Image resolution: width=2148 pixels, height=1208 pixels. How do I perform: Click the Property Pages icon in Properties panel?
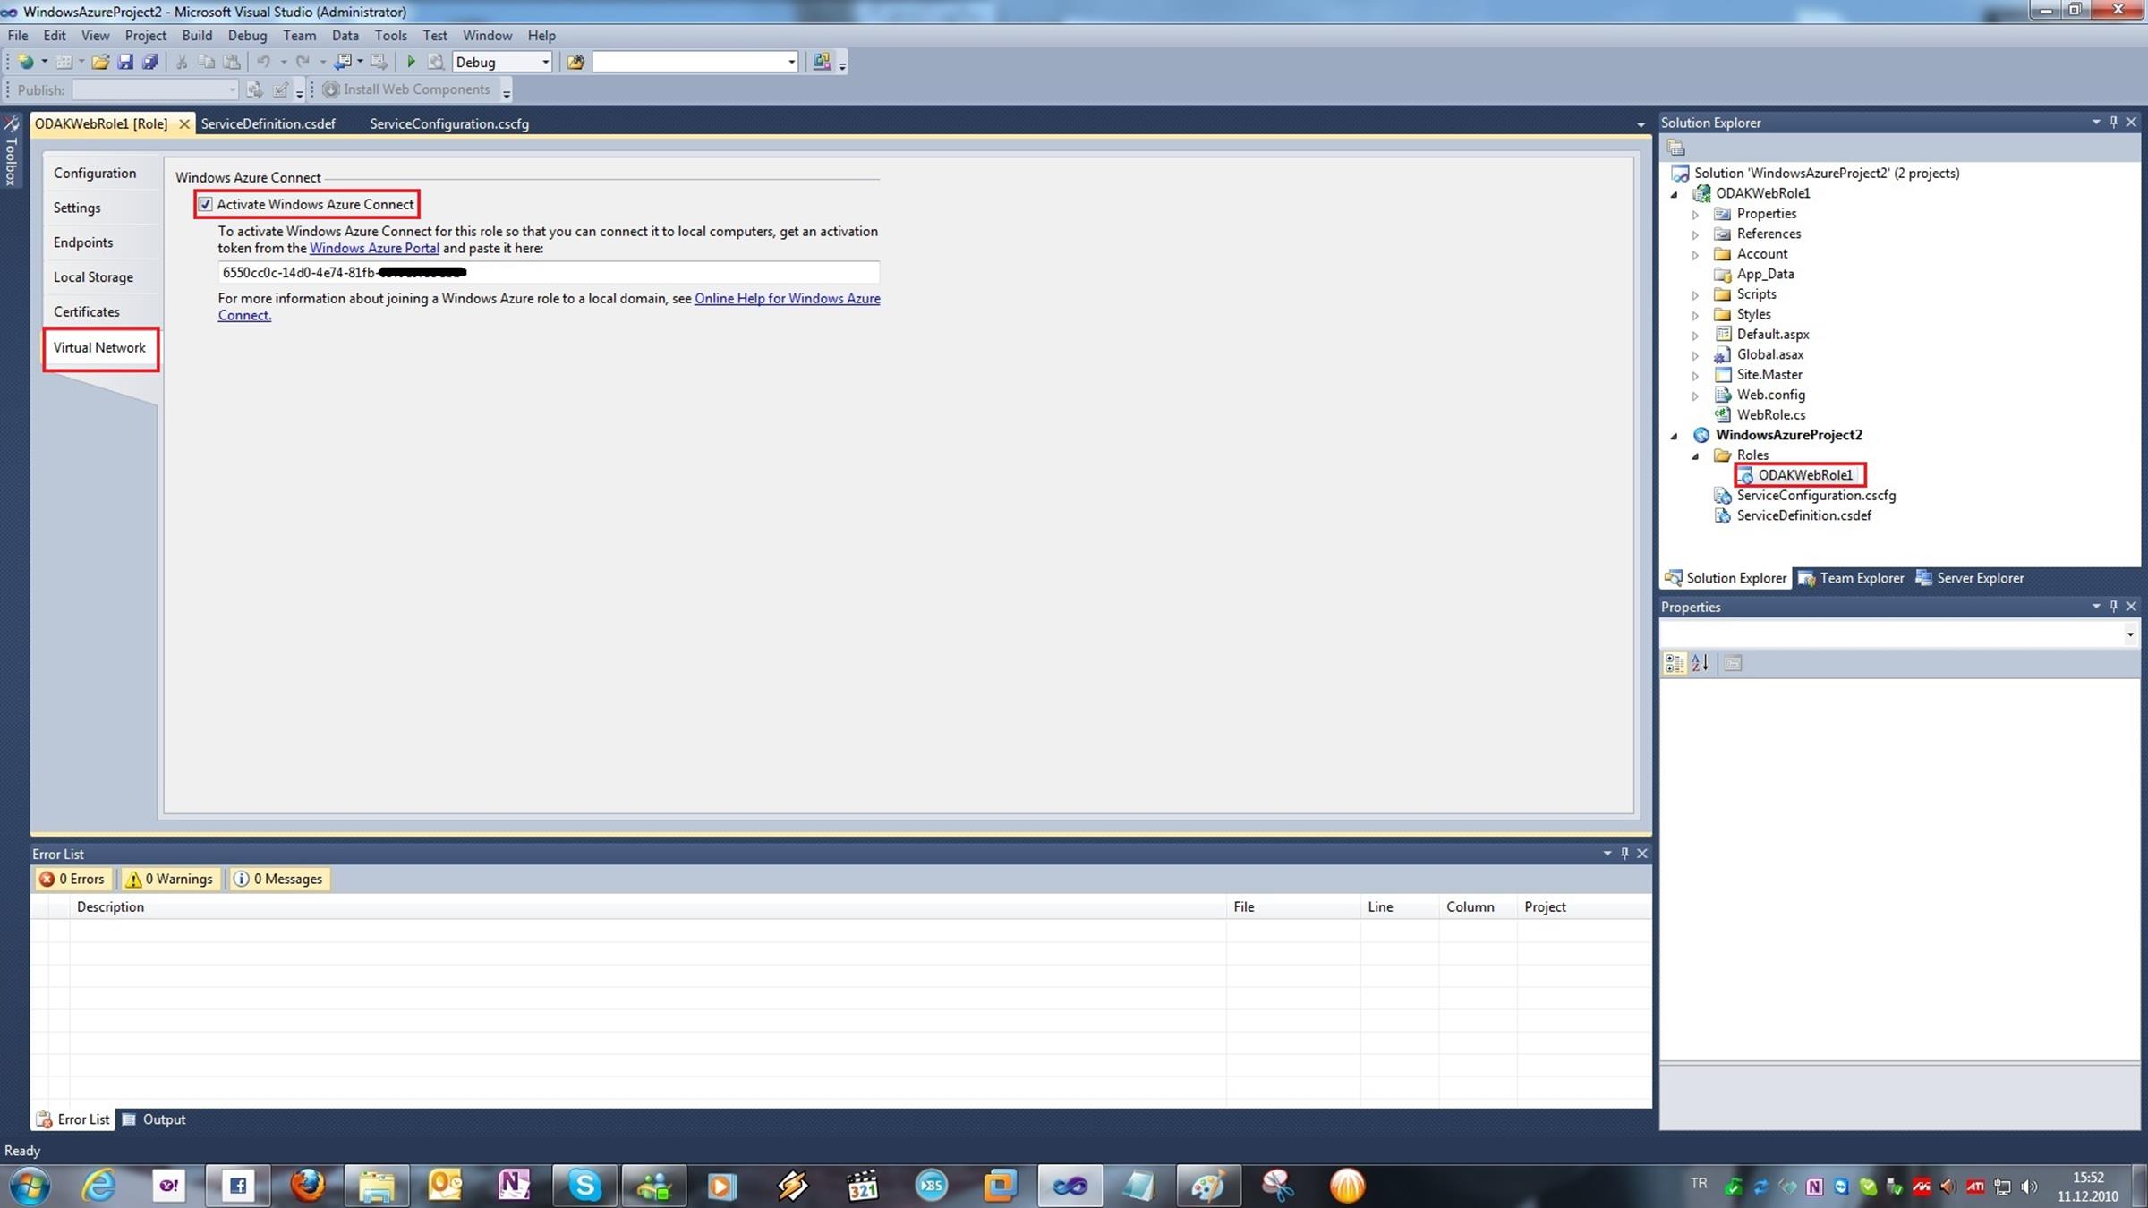coord(1733,663)
